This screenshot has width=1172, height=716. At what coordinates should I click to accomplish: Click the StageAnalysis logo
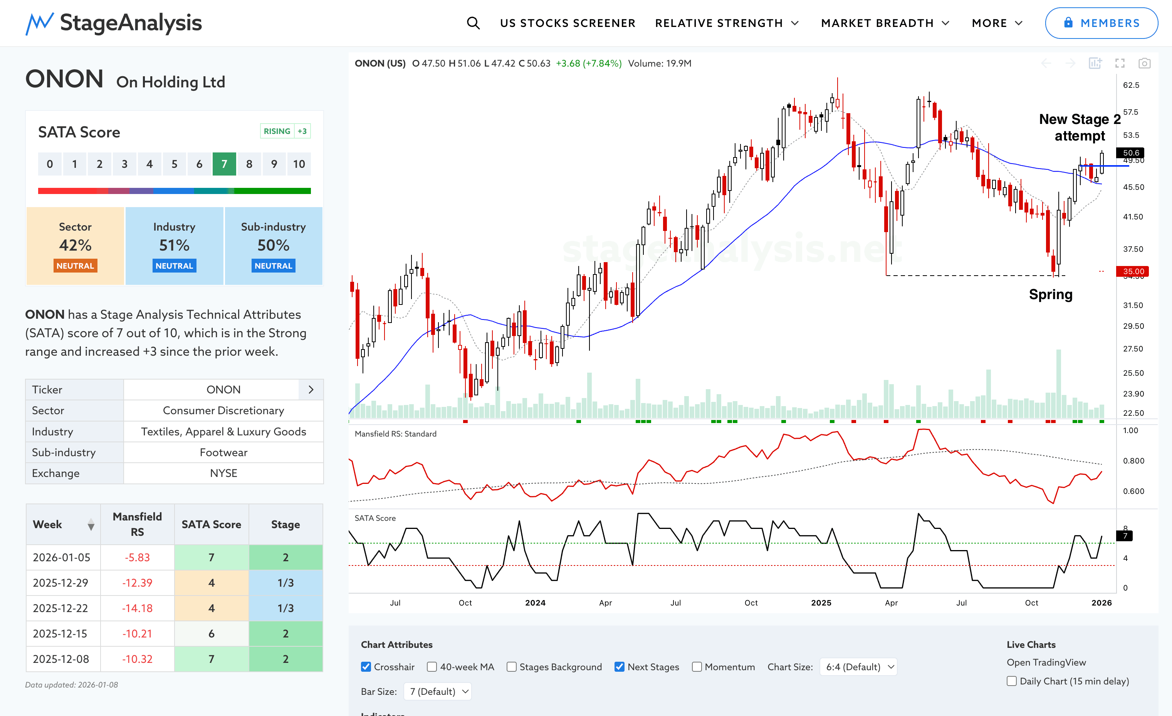coord(114,23)
